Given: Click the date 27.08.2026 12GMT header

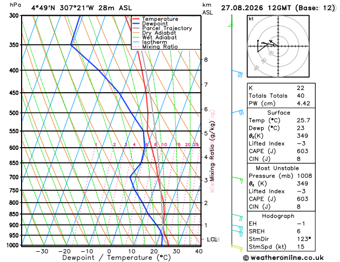Looking at the screenshot, I should (256, 8).
